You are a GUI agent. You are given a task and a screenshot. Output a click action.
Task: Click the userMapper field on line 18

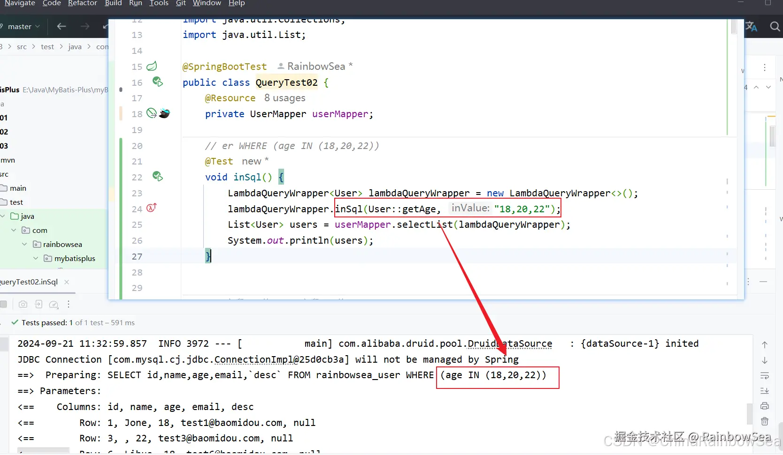340,114
